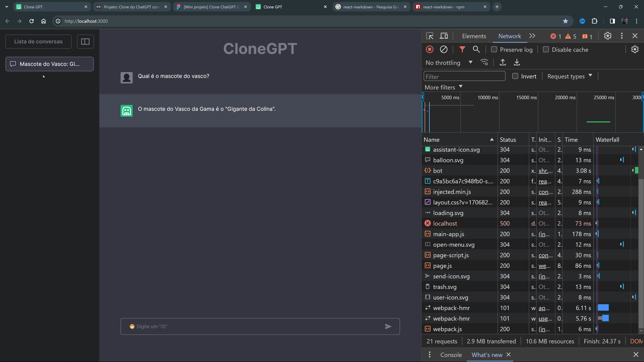Click the export HAR download icon

(x=517, y=62)
